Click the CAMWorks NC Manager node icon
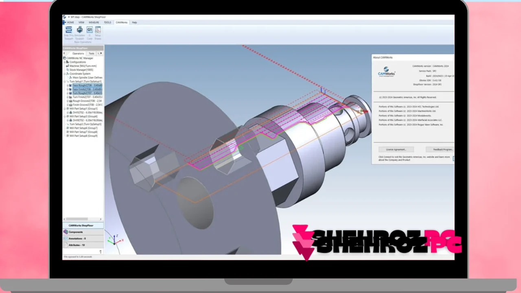The width and height of the screenshot is (521, 293). coord(65,58)
